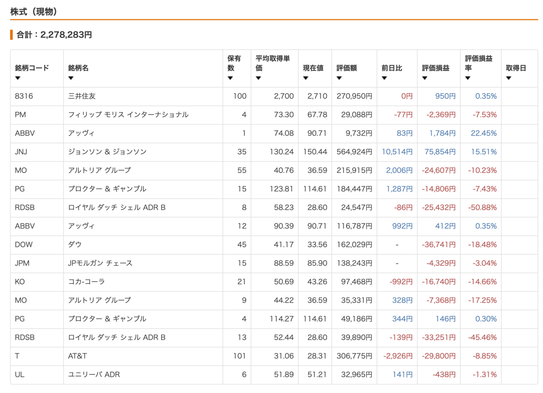Select the KO stock code
This screenshot has height=393, width=543.
click(x=20, y=281)
